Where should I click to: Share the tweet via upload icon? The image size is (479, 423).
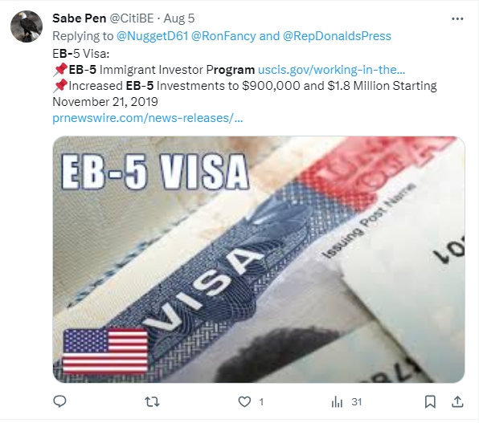[x=457, y=401]
